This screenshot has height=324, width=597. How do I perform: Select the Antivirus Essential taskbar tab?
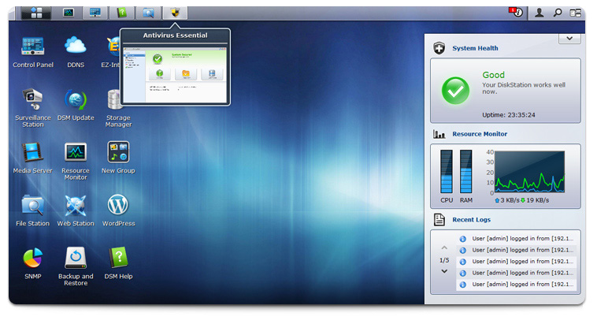click(174, 13)
